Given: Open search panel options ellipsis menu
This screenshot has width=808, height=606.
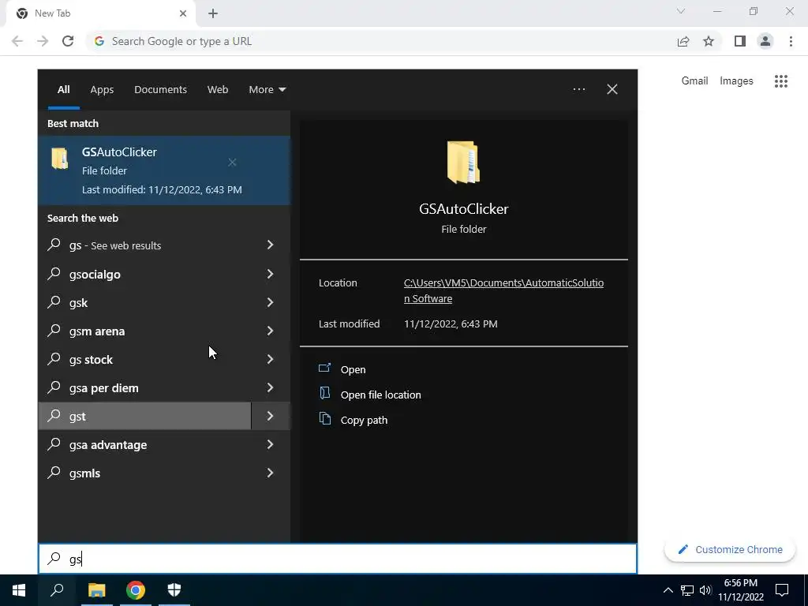Looking at the screenshot, I should 579,89.
